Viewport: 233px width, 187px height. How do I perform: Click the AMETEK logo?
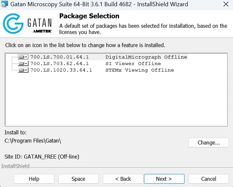click(x=42, y=31)
